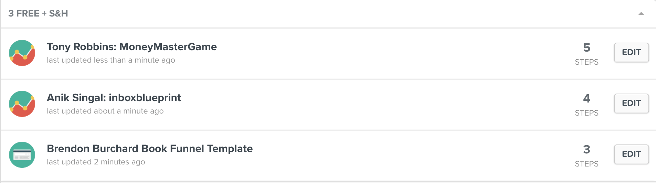Click STEPS label in Brendon Burchard row
The image size is (656, 183).
pos(586,164)
